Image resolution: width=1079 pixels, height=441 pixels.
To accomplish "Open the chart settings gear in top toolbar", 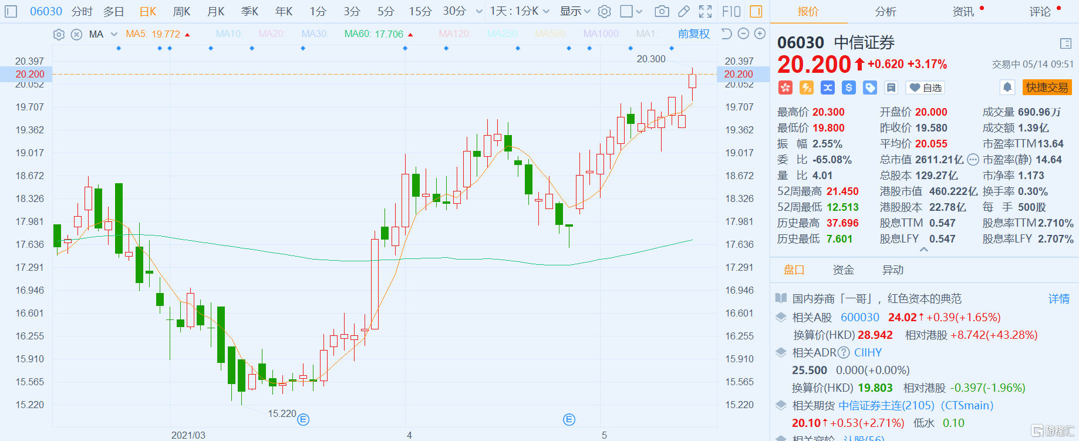I will point(605,11).
